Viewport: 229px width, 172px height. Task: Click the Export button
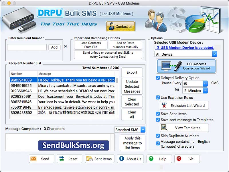pos(132,72)
